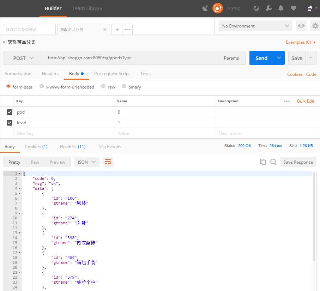320x291 pixels.
Task: Switch to the Builder tab
Action: point(53,8)
